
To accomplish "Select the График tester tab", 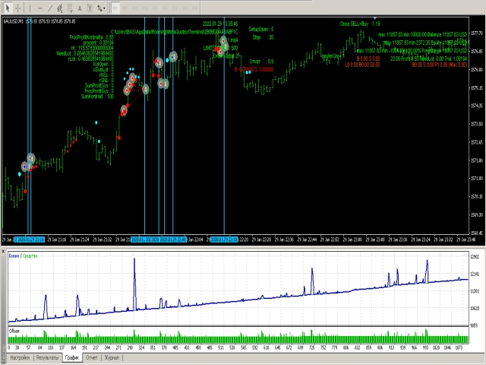I will (x=72, y=357).
